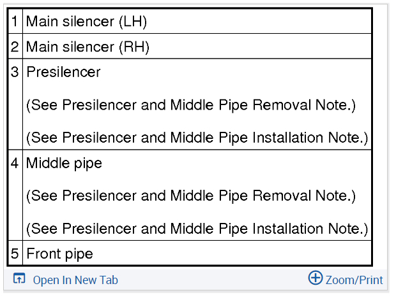Click the Middle pipe part name
396x300 pixels.
tap(64, 163)
